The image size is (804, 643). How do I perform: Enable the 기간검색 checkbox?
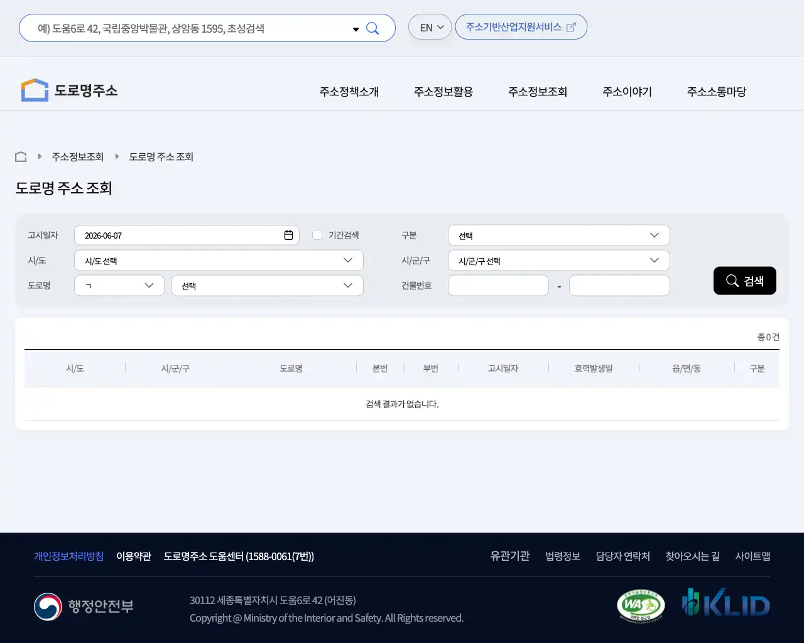point(317,235)
